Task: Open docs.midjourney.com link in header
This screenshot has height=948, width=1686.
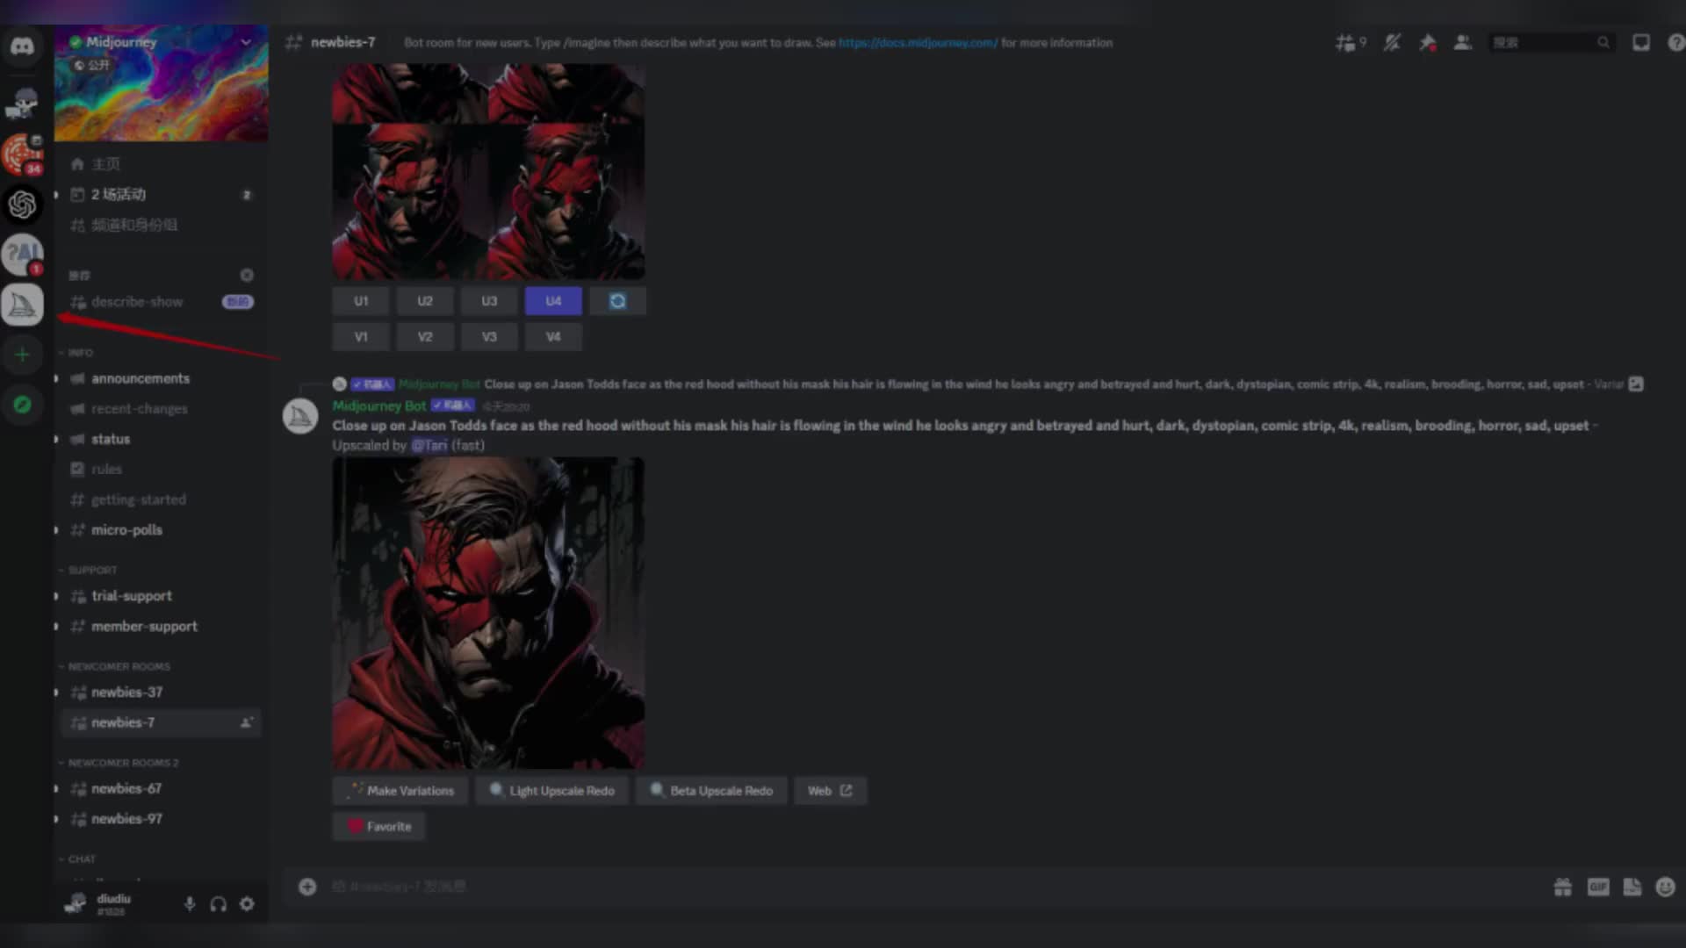Action: tap(918, 42)
